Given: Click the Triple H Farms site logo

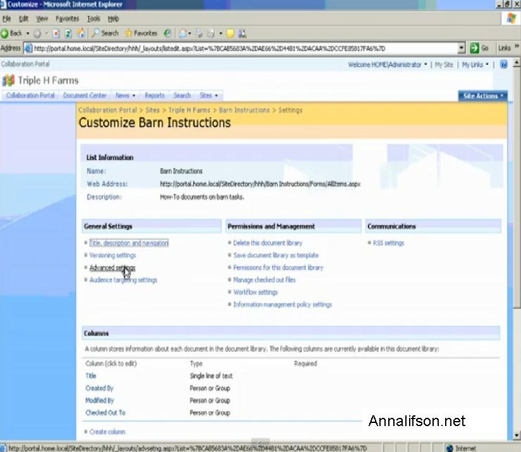Looking at the screenshot, I should coord(8,80).
